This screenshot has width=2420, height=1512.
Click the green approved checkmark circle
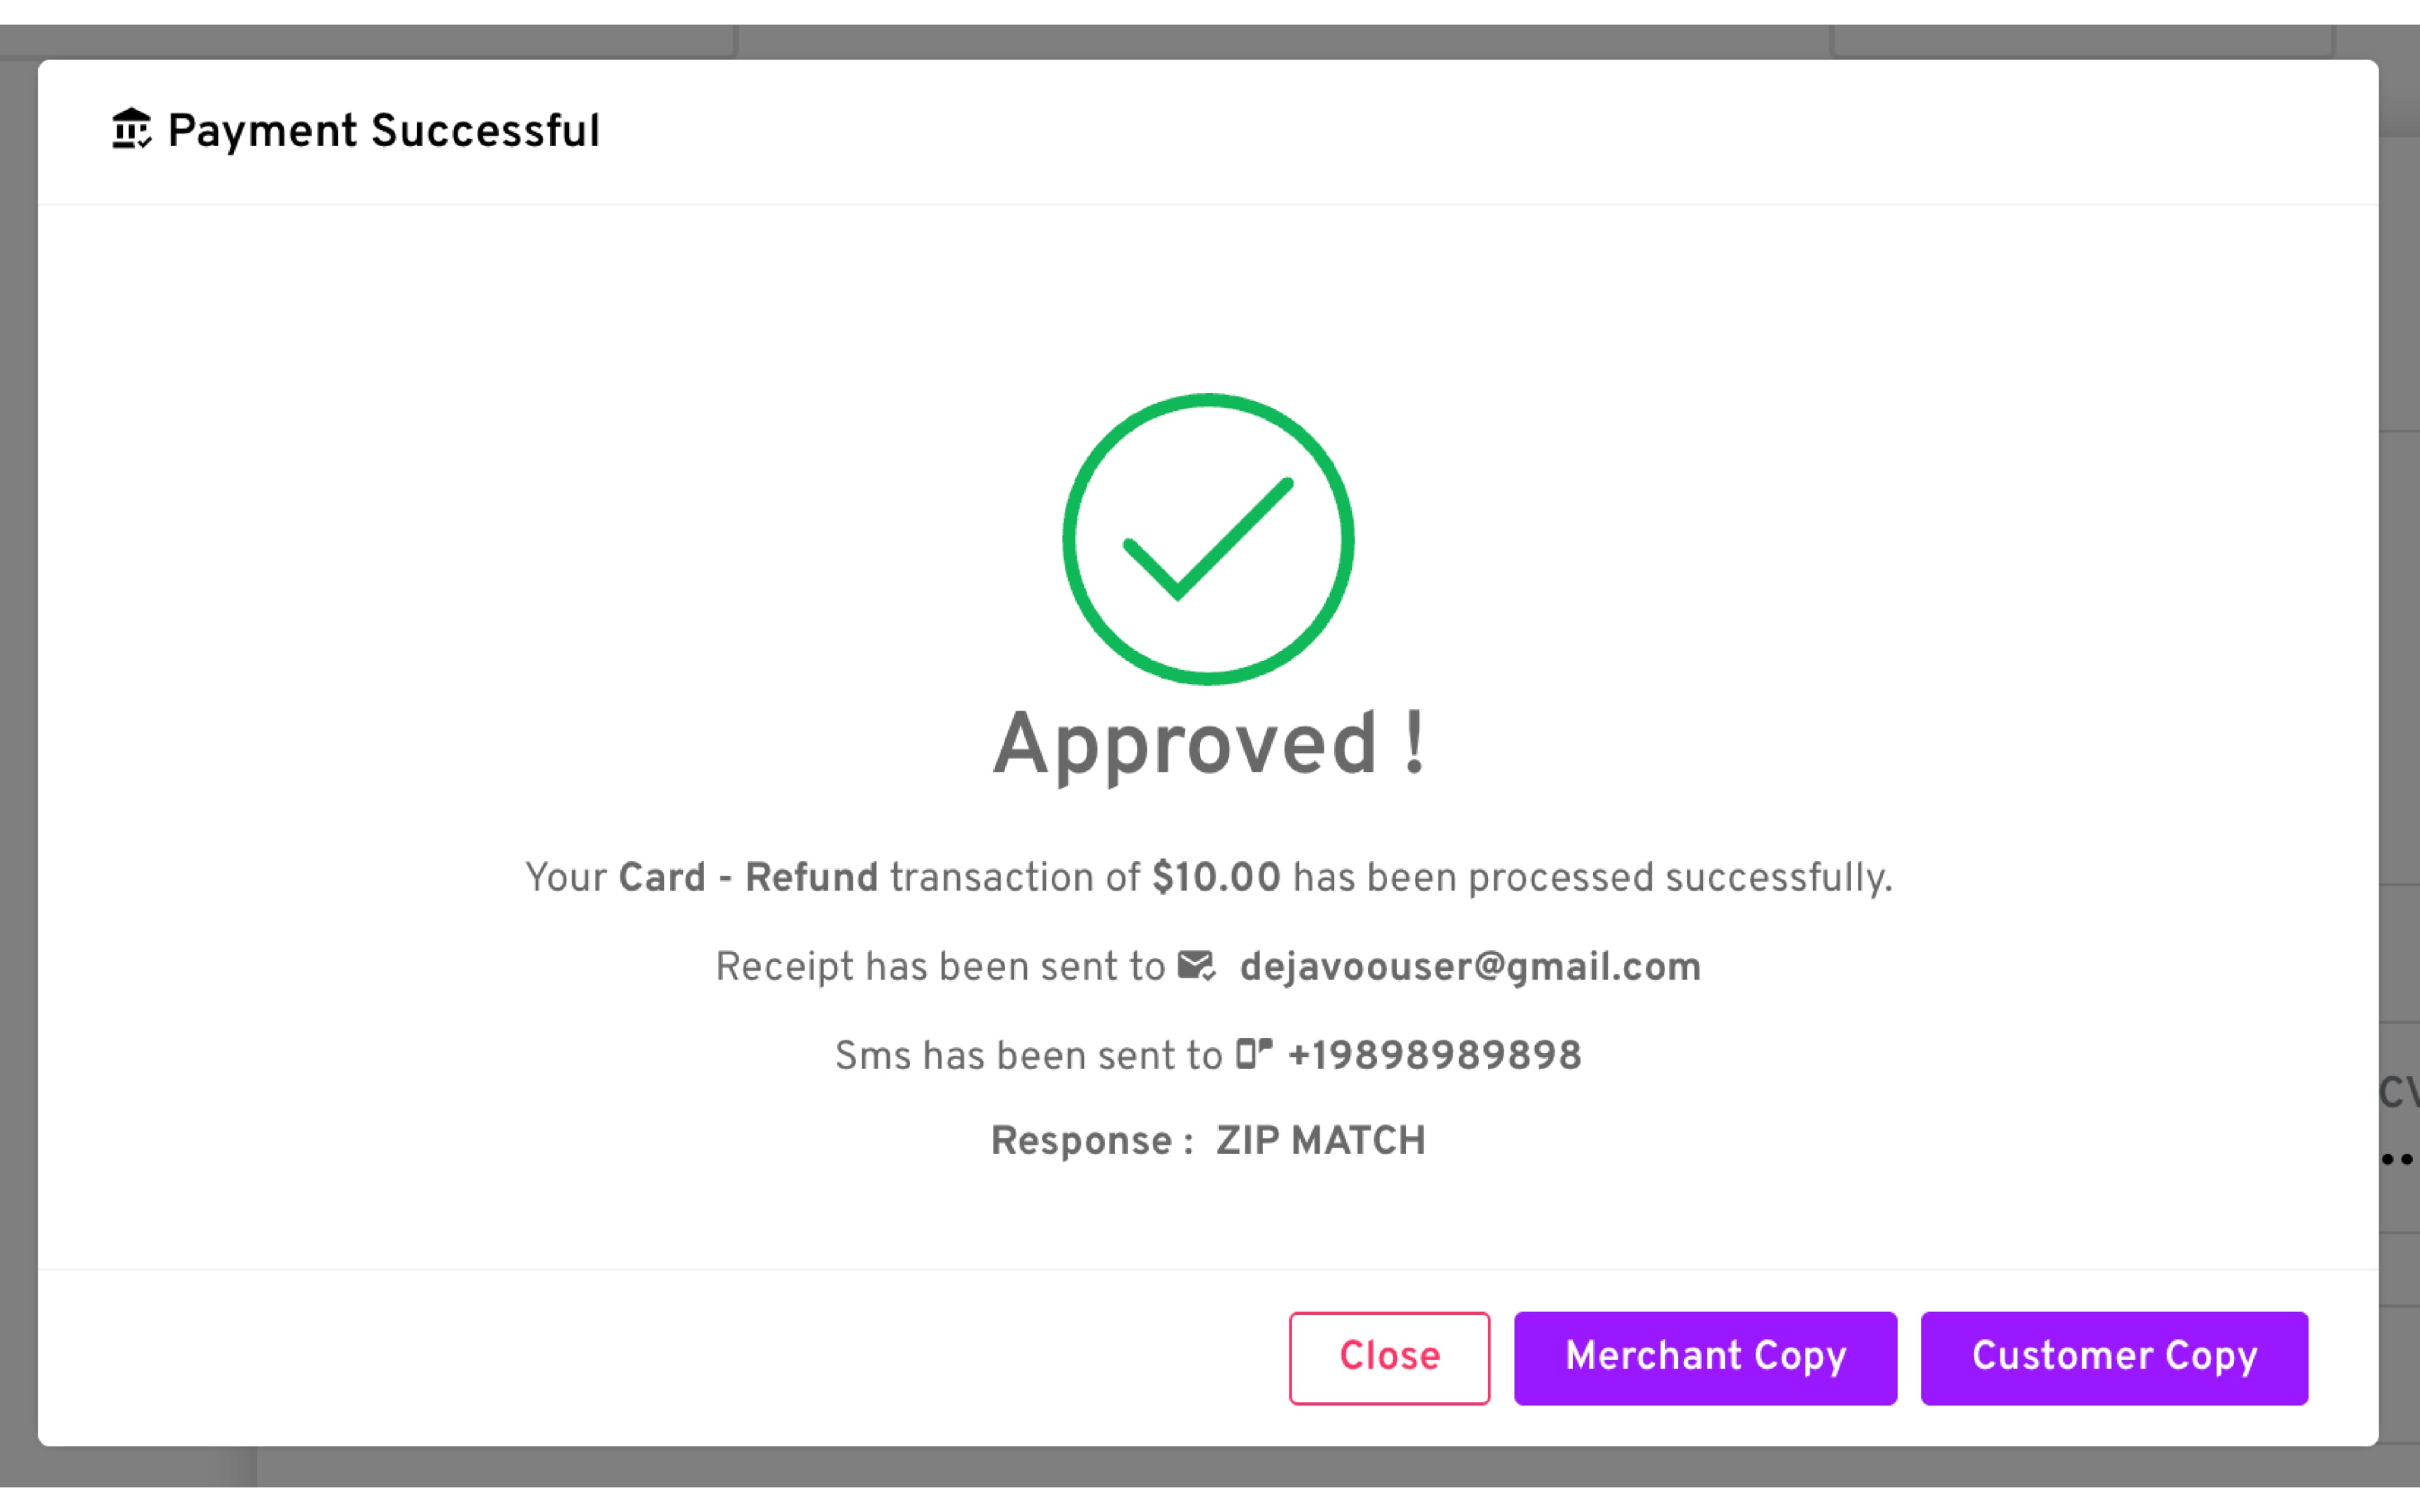[1208, 540]
